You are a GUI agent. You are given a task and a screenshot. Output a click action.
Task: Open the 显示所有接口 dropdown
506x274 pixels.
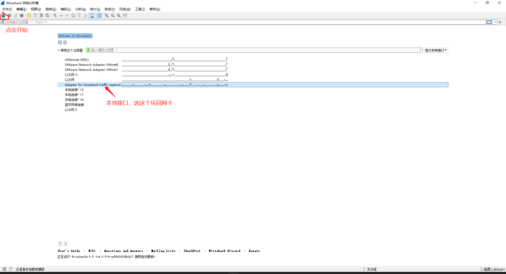tap(436, 50)
